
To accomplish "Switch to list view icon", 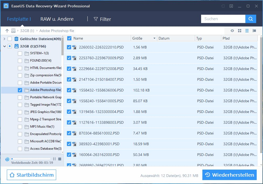I will [247, 31].
